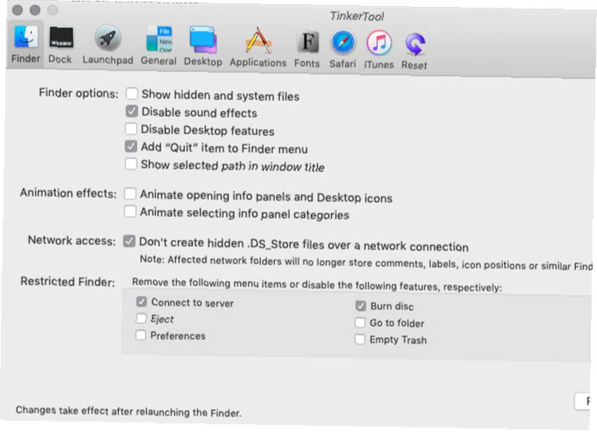This screenshot has width=597, height=432.
Task: Open the Finder pane icon
Action: pyautogui.click(x=26, y=45)
